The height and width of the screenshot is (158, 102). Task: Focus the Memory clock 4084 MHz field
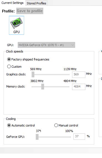(79, 87)
